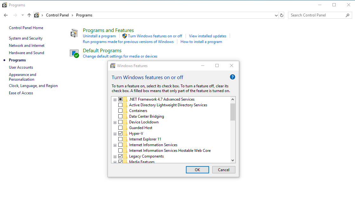Viewport: 355px width, 199px height.
Task: Refresh the Control Panel view
Action: pyautogui.click(x=282, y=15)
